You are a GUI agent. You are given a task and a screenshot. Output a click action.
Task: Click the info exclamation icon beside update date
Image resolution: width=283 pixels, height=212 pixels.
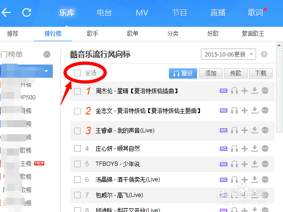click(x=264, y=54)
